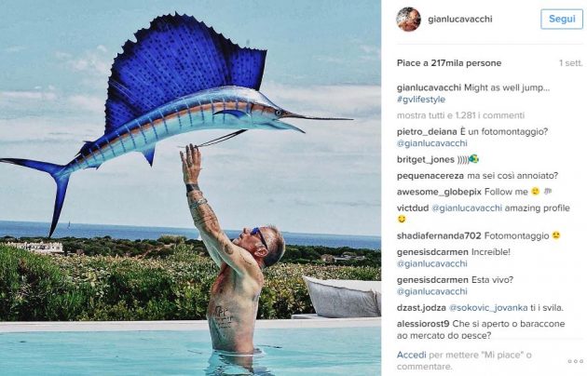The image size is (587, 376).
Task: Open alessiorost9 commenter profile
Action: point(423,324)
